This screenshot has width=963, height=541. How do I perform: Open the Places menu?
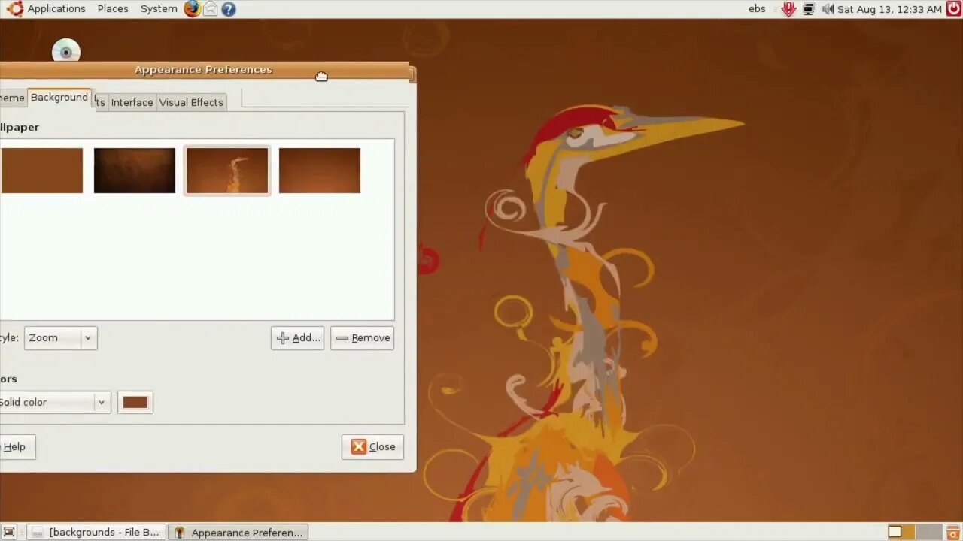[113, 9]
